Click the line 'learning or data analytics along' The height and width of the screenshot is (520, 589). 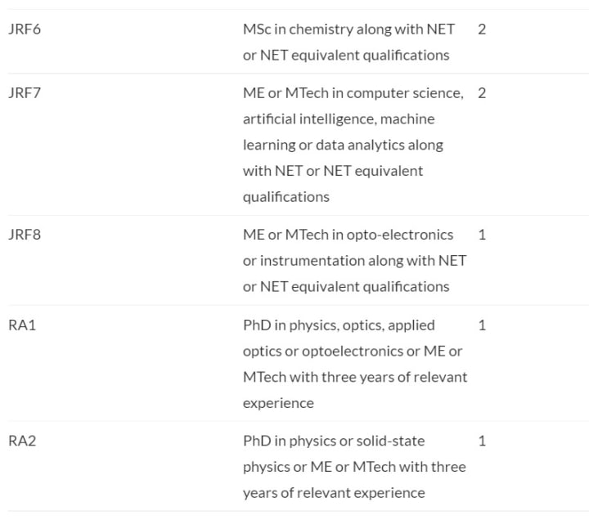point(343,146)
